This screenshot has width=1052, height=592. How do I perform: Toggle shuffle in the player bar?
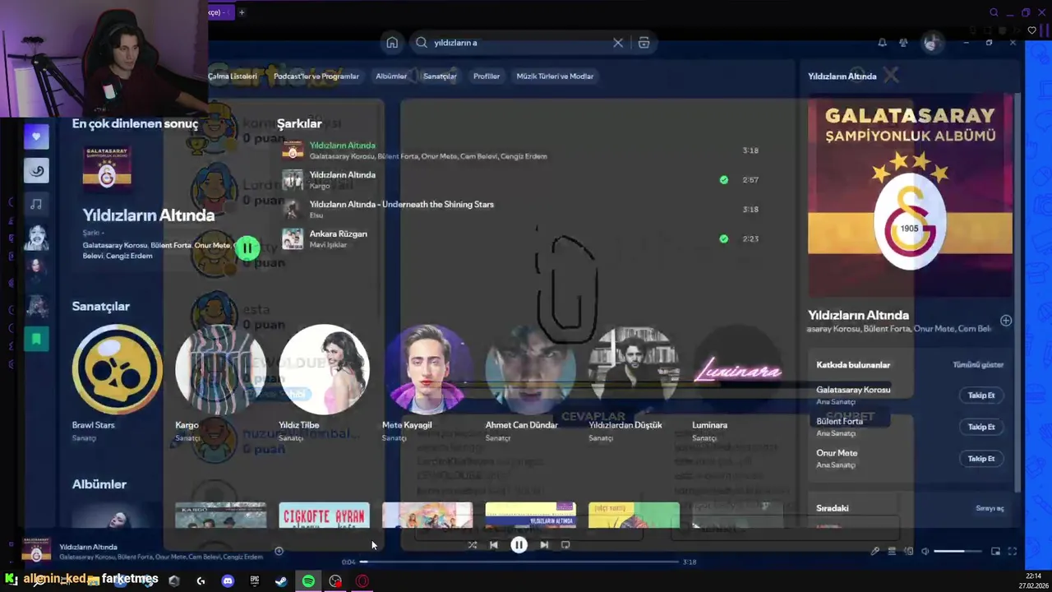pyautogui.click(x=472, y=544)
